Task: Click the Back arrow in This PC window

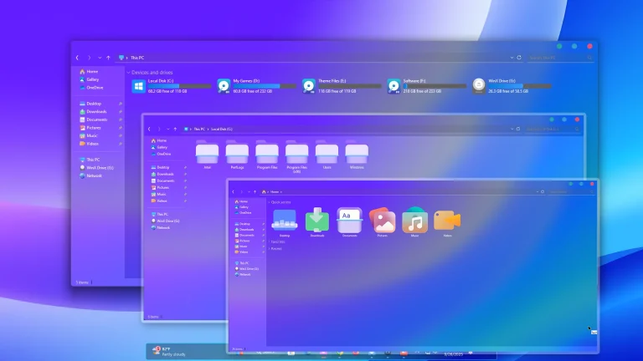Action: (78, 58)
